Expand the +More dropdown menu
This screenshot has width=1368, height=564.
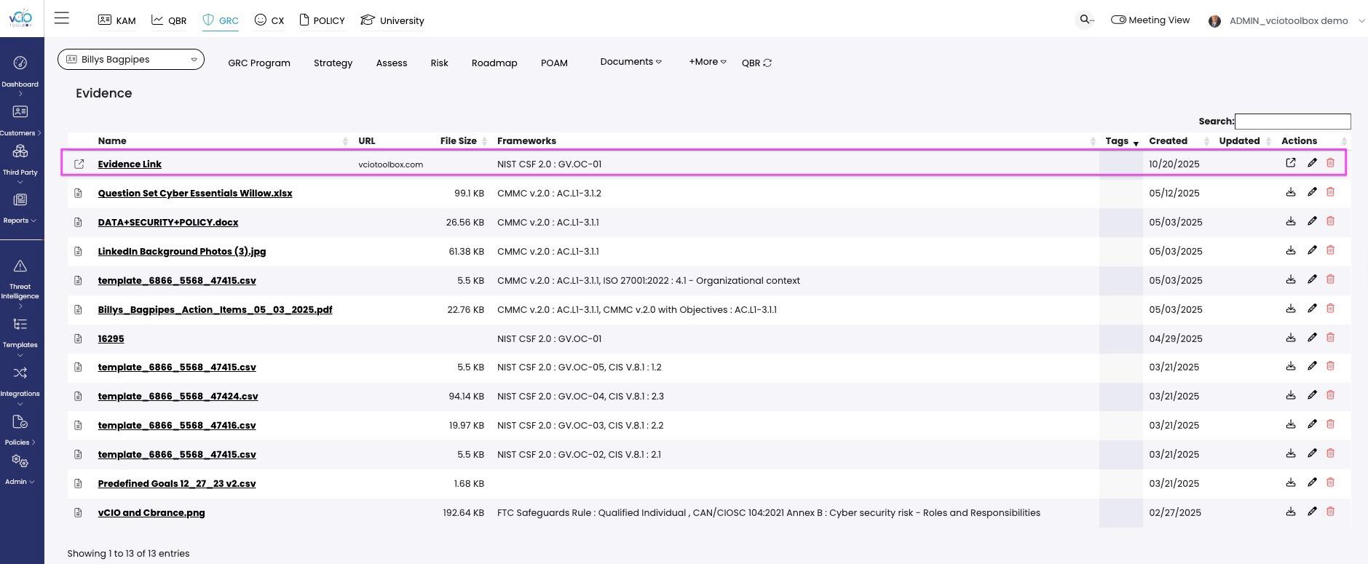coord(708,62)
